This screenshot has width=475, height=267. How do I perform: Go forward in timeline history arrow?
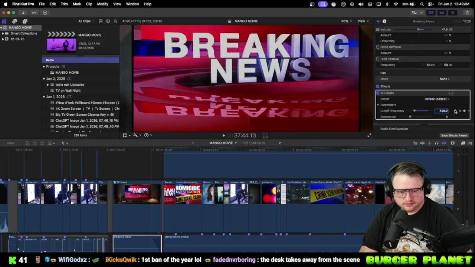click(280, 143)
